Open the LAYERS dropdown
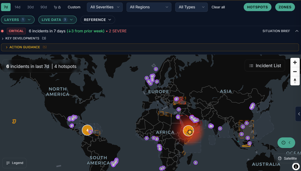 [18, 20]
